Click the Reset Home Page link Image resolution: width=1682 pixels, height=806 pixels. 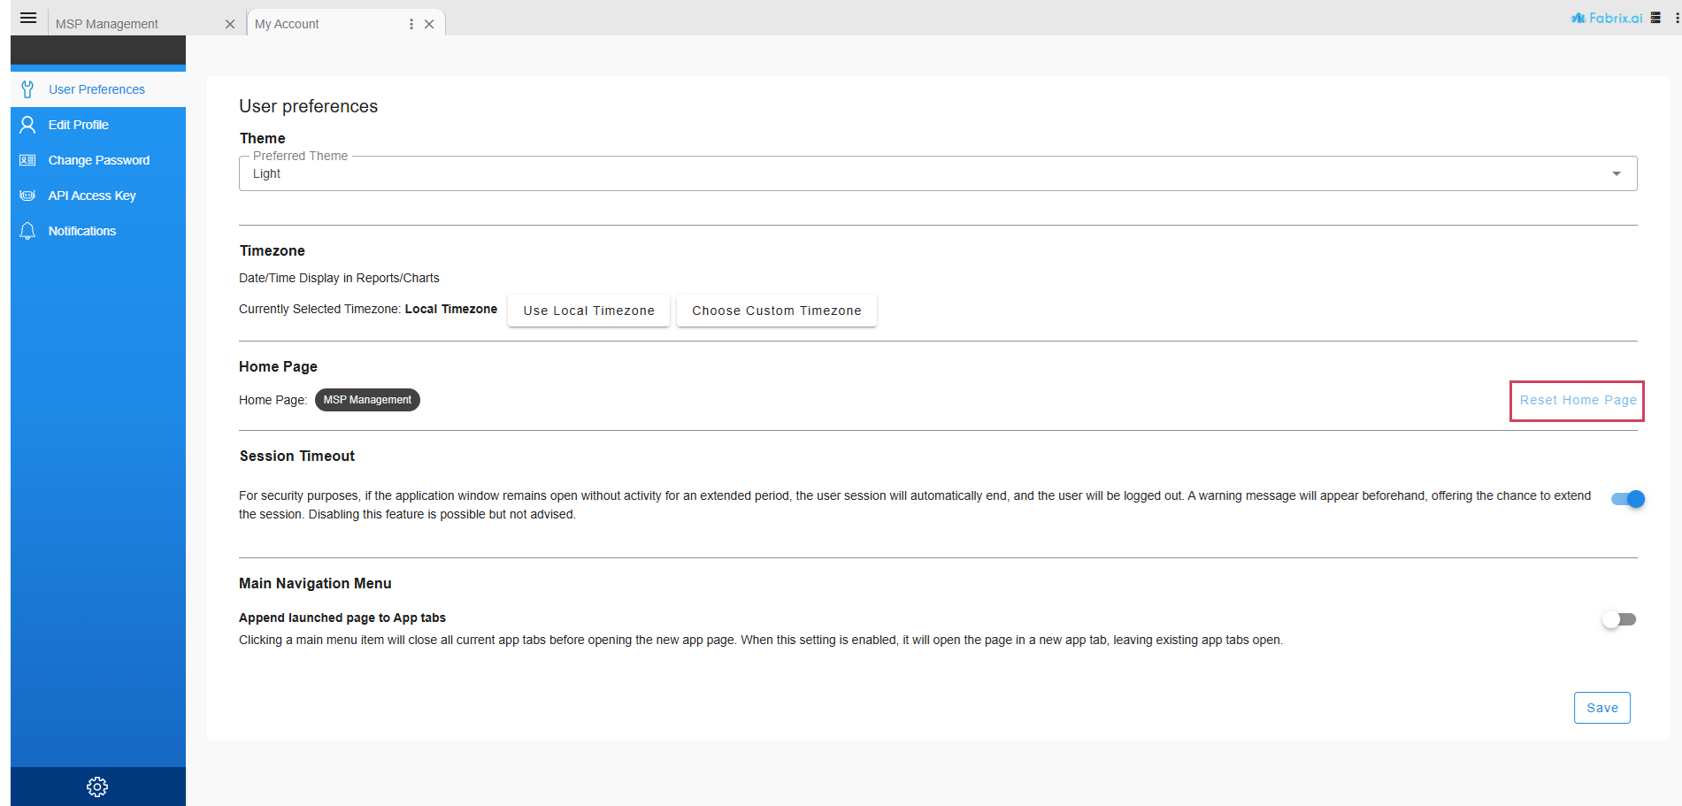[x=1577, y=400]
